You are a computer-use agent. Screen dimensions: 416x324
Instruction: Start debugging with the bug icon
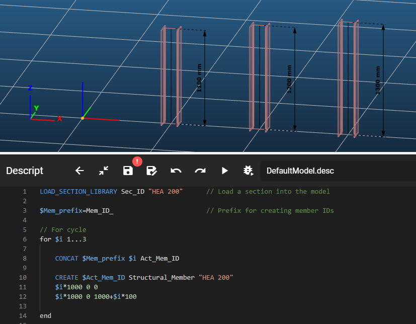[x=248, y=171]
